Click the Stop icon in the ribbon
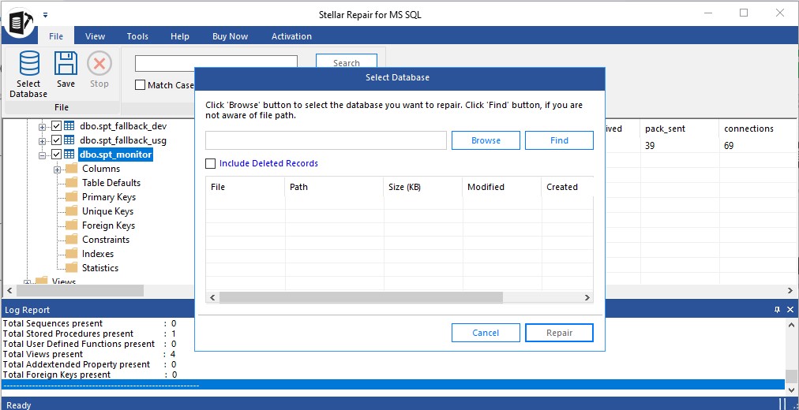This screenshot has width=799, height=410. pos(99,64)
